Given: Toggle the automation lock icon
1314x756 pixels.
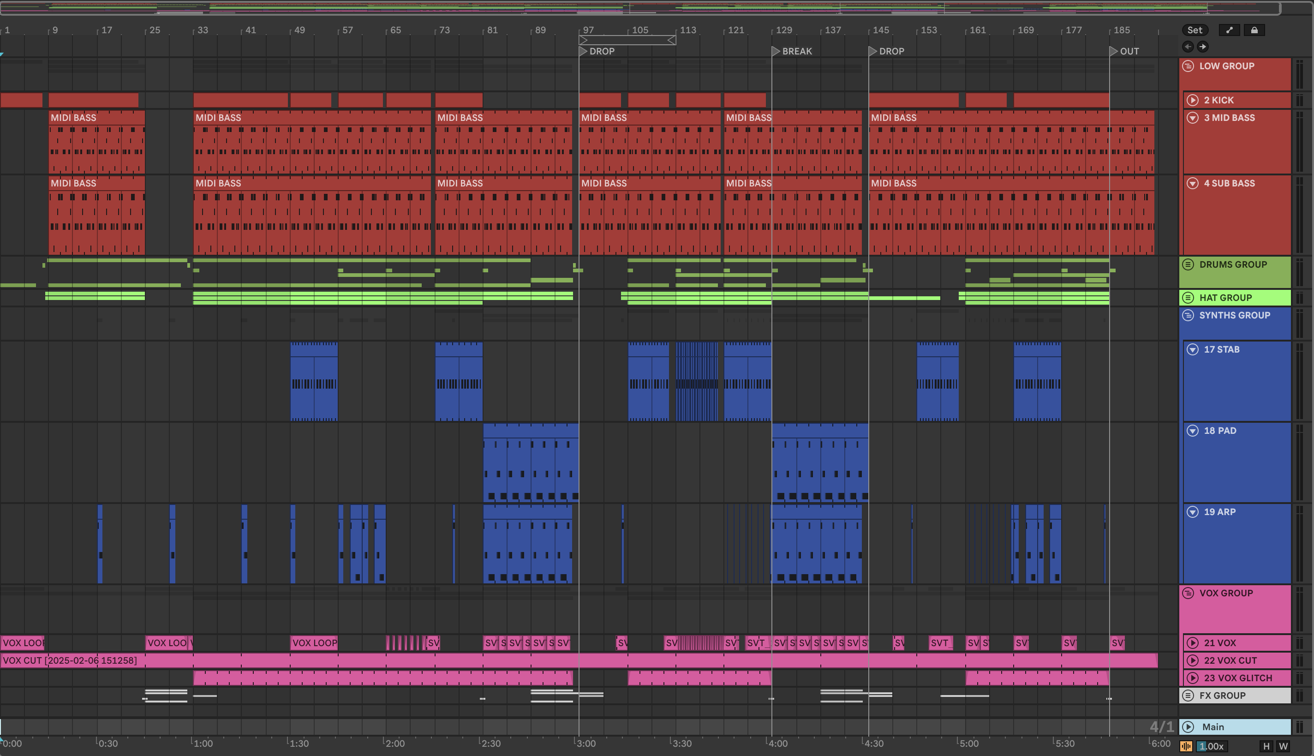Looking at the screenshot, I should pos(1254,30).
